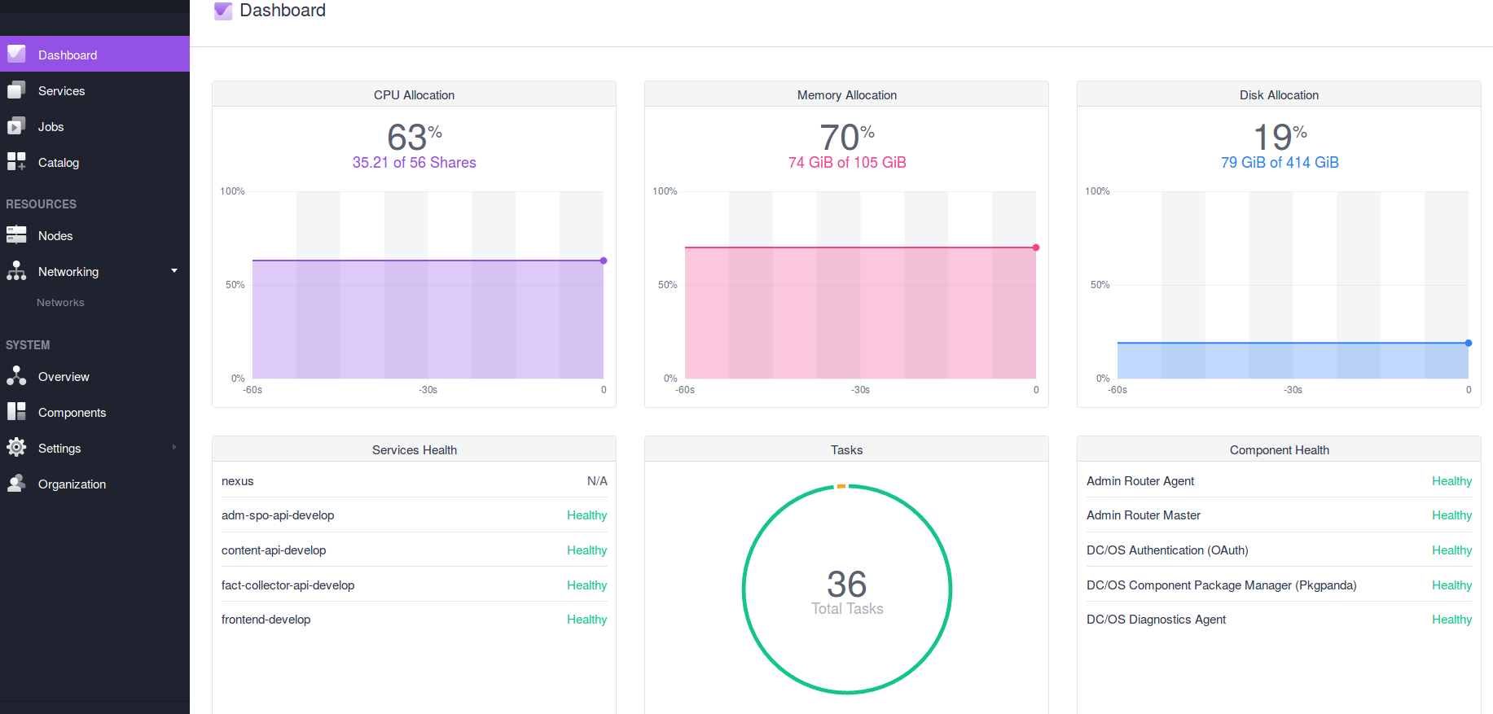Screen dimensions: 1493x714
Task: Open Admin Router Master component
Action: coord(1144,515)
